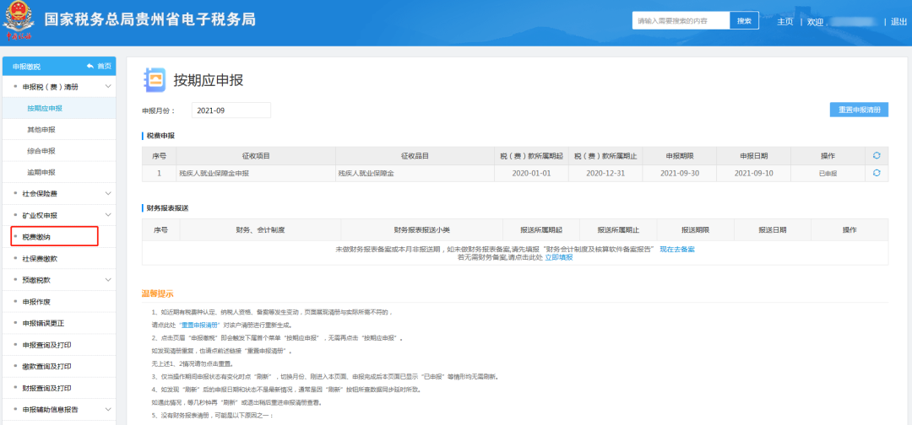Click the 报送期限 column header
Image resolution: width=912 pixels, height=425 pixels.
click(x=695, y=230)
